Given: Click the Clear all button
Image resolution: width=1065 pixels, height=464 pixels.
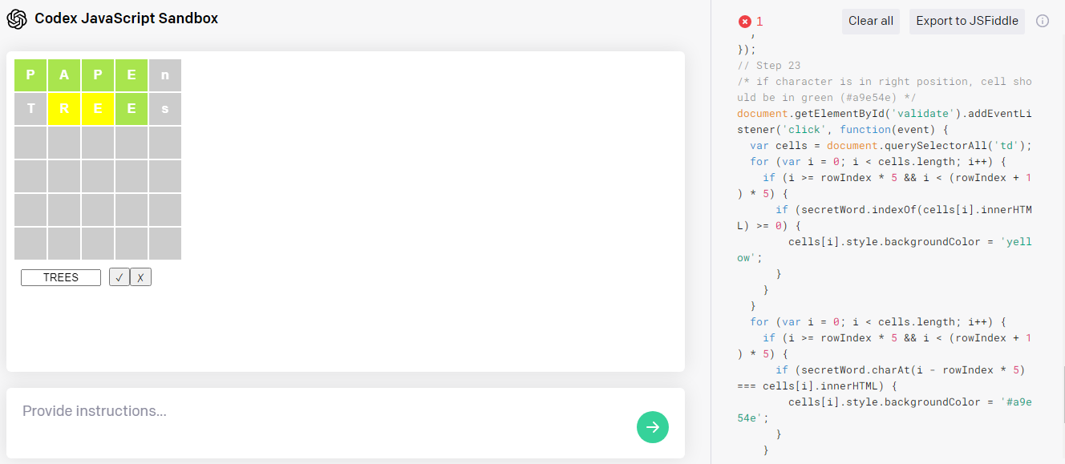Looking at the screenshot, I should [870, 21].
